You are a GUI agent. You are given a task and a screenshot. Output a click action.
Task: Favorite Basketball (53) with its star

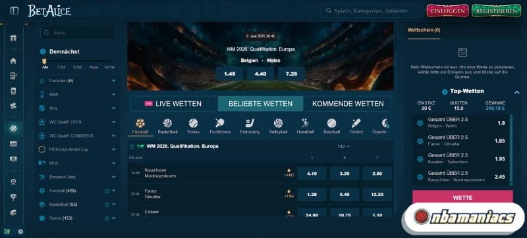click(x=107, y=204)
